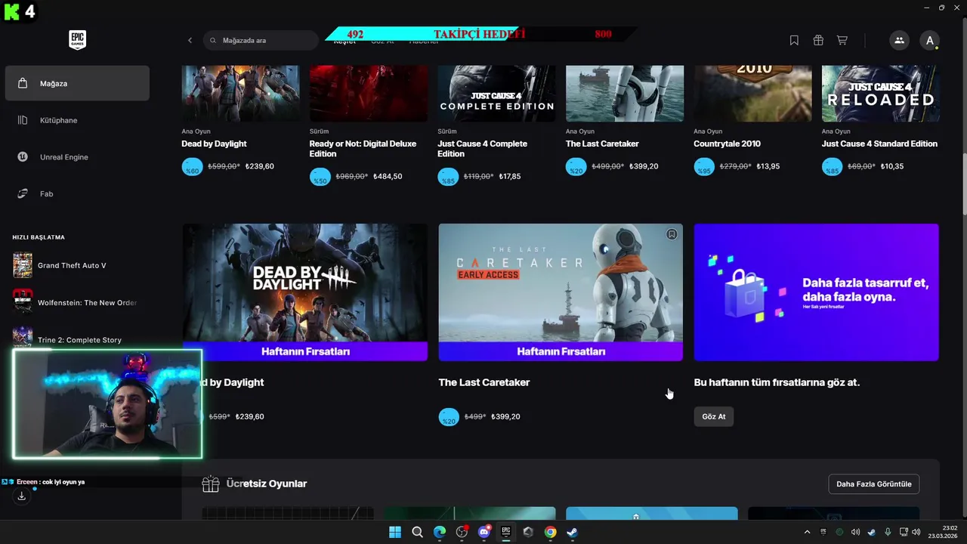Add The Last Caretaker to wishlist icon
The width and height of the screenshot is (967, 544).
pyautogui.click(x=672, y=234)
